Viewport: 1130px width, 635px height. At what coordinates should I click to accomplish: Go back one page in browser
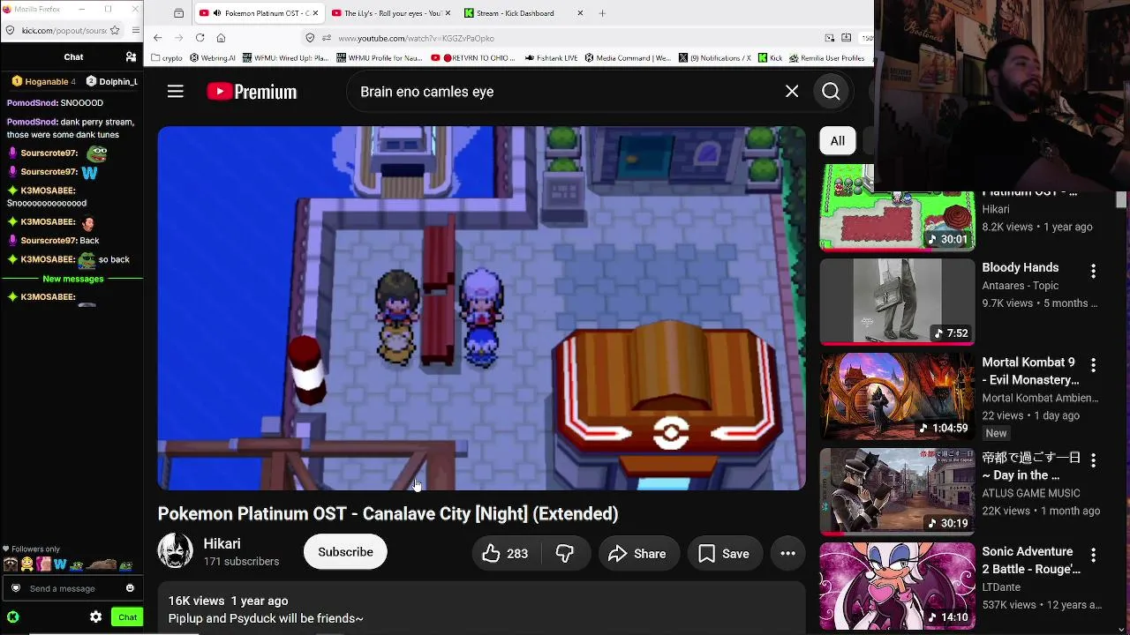pyautogui.click(x=157, y=38)
